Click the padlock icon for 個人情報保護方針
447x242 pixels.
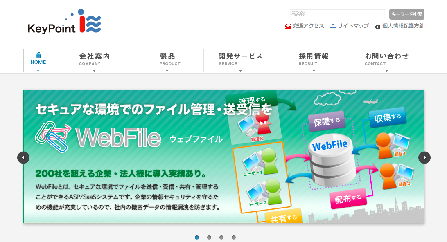click(378, 26)
